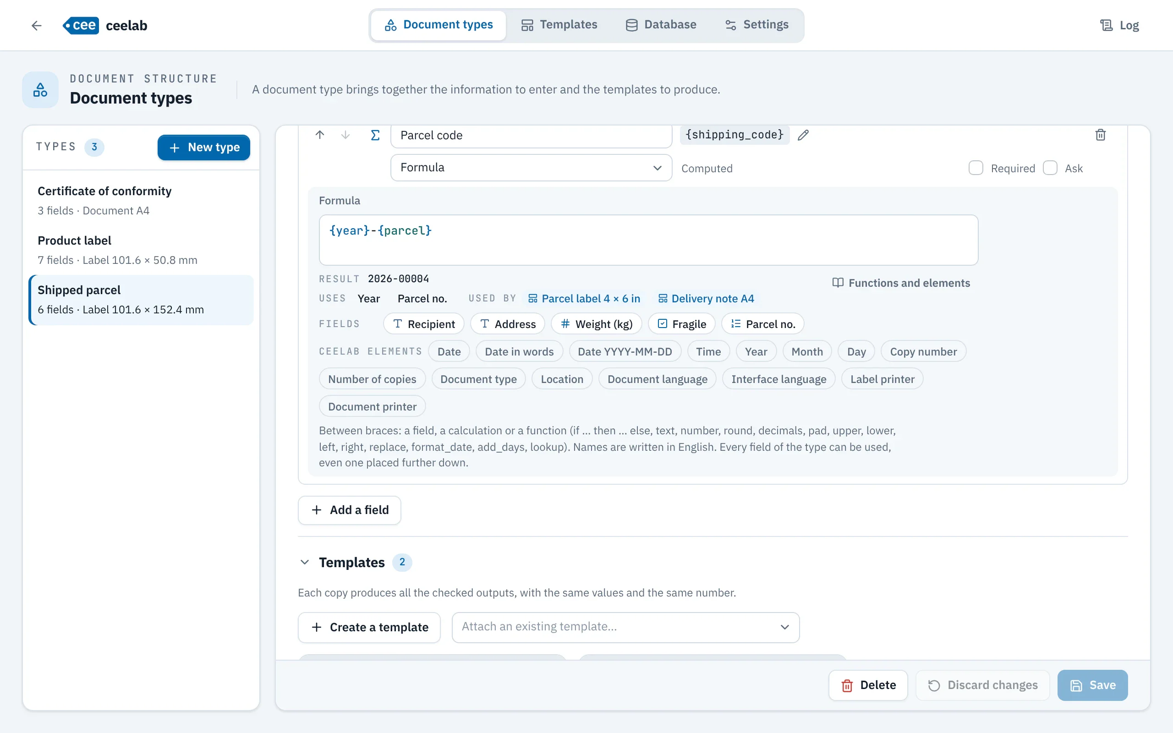The image size is (1173, 733).
Task: Move Parcel code field down
Action: pos(345,135)
